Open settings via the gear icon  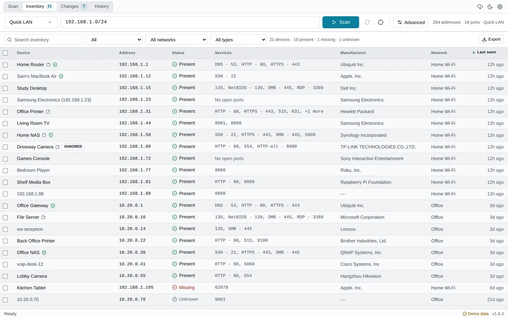(x=500, y=7)
